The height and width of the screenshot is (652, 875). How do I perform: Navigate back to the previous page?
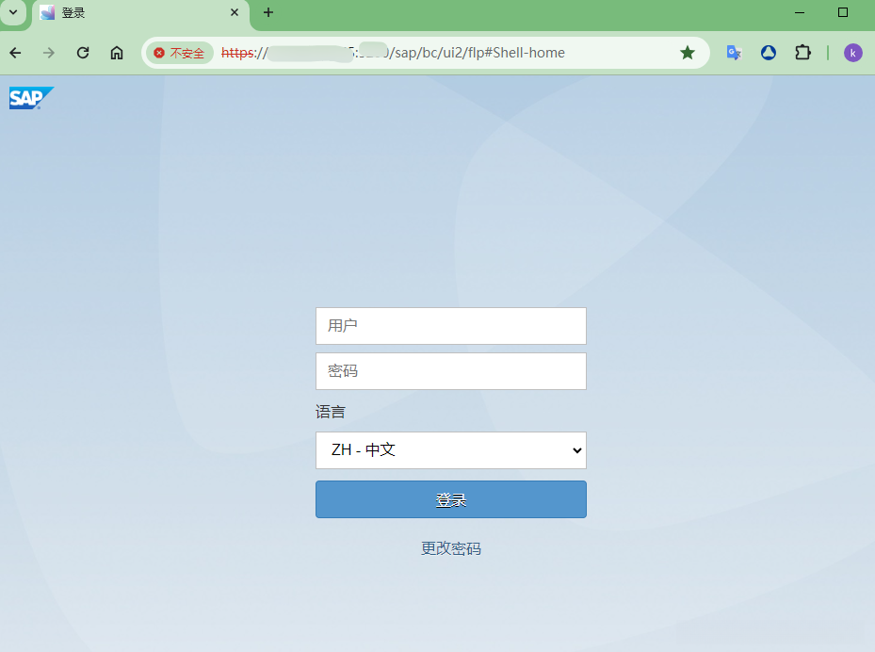pos(15,53)
